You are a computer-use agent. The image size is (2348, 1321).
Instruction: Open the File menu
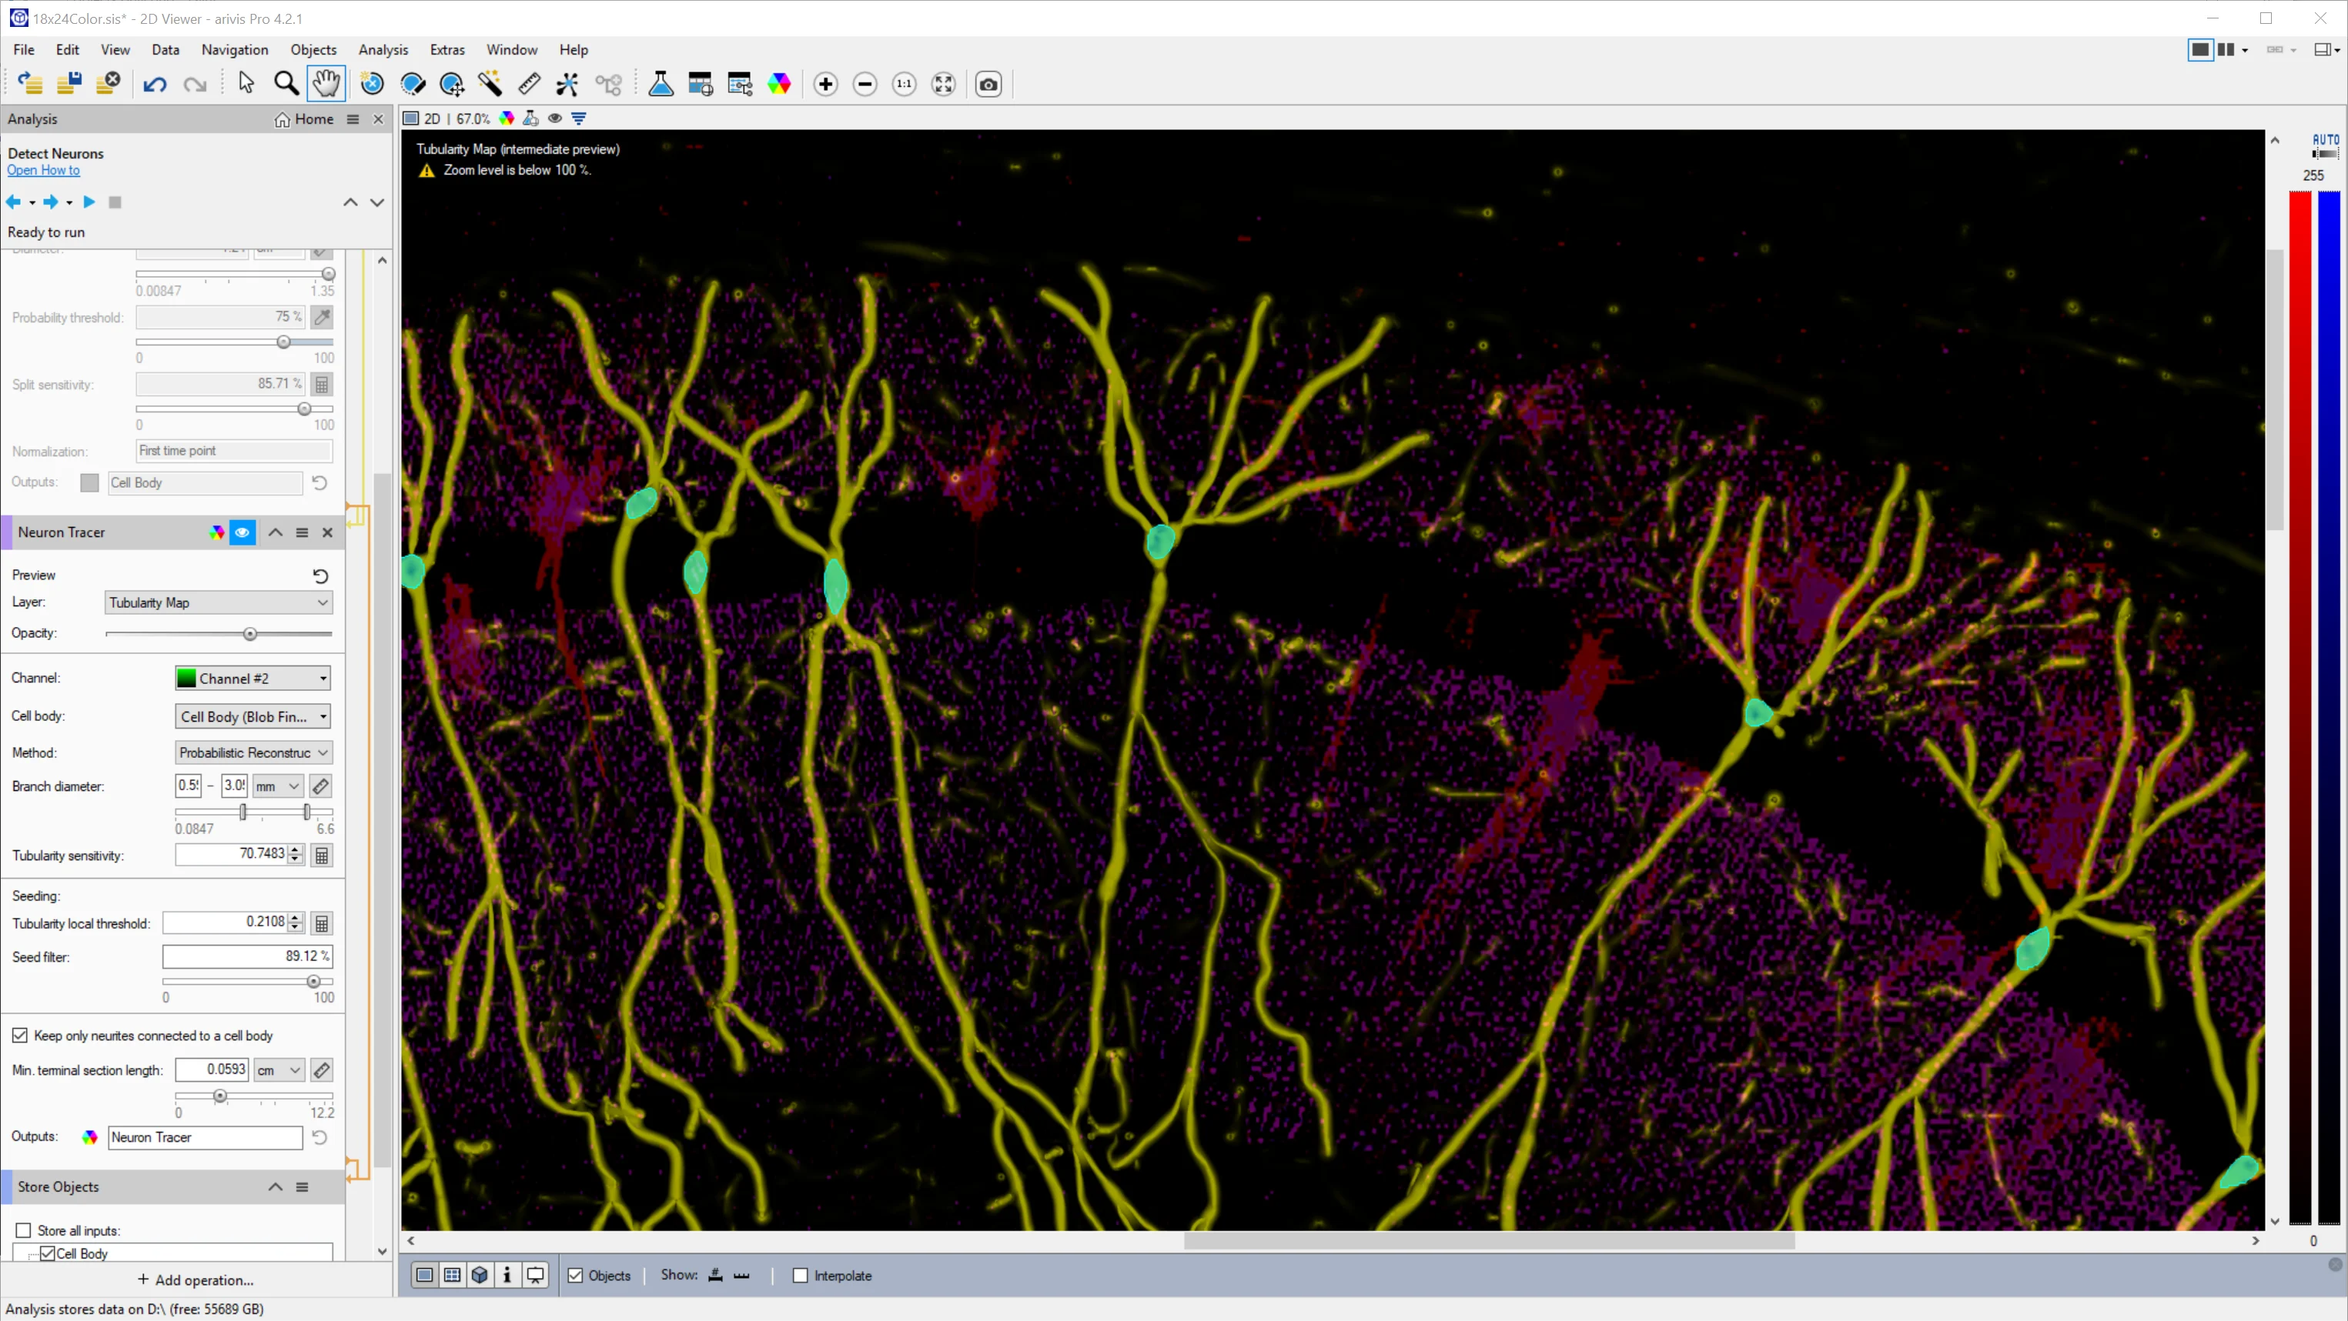click(x=24, y=49)
